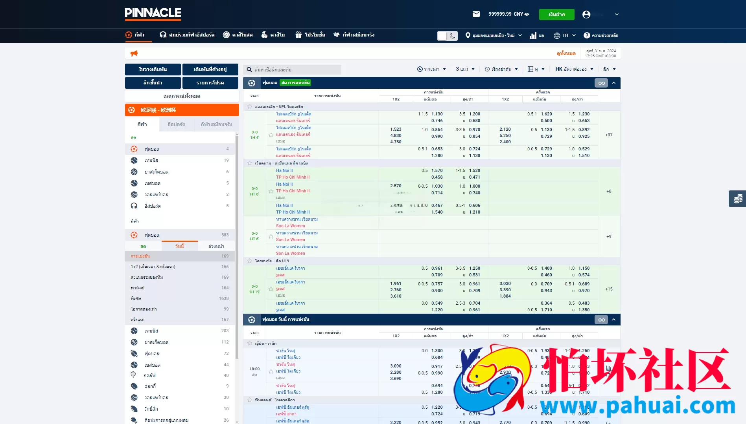The width and height of the screenshot is (746, 424).
Task: Click the golf icon with count 40
Action: (x=133, y=375)
